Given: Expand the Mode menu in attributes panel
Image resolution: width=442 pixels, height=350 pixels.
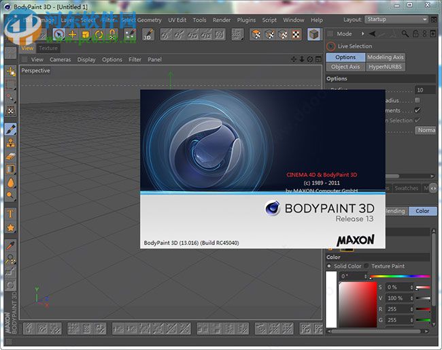Looking at the screenshot, I should tap(344, 33).
